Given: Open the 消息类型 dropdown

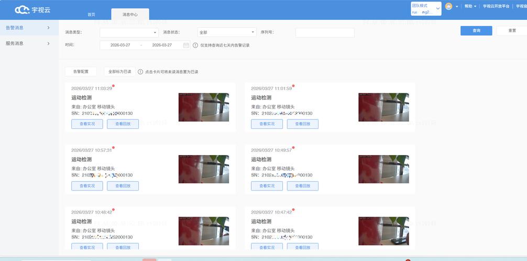Looking at the screenshot, I should coord(129,32).
